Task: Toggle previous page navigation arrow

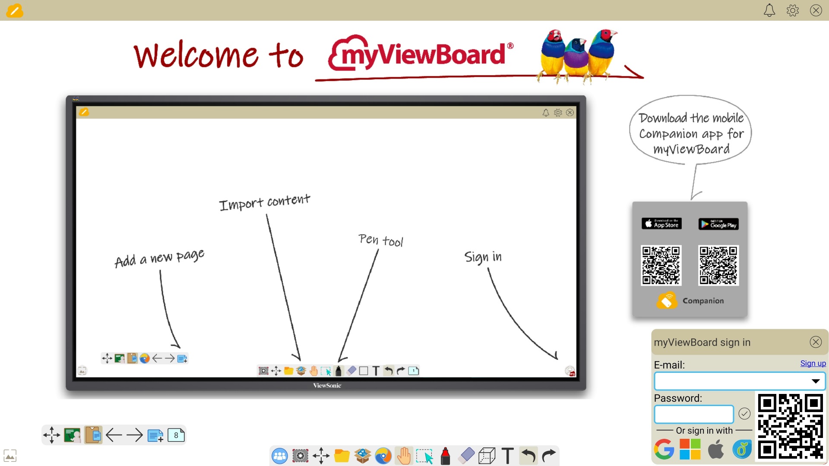Action: click(x=114, y=435)
